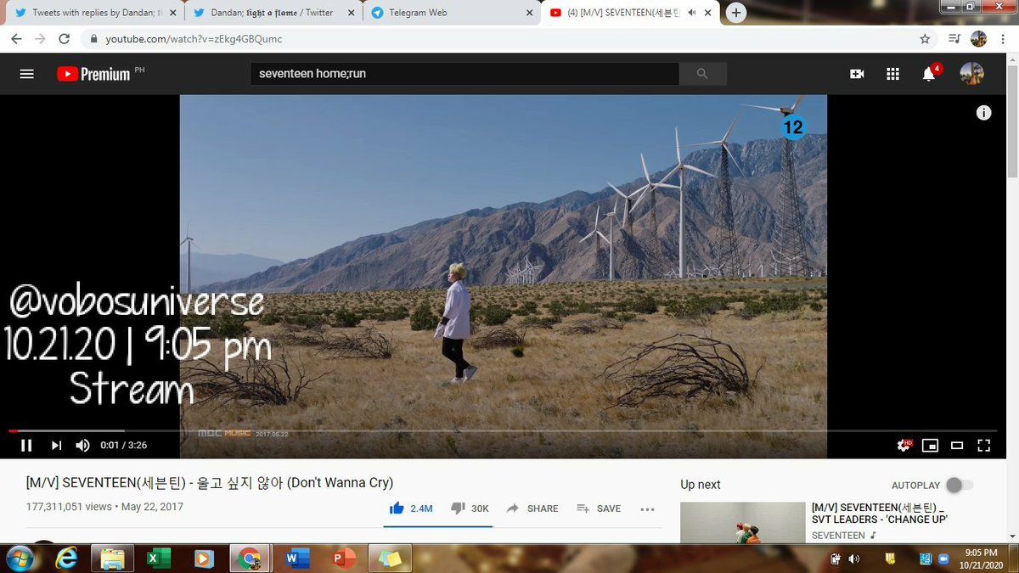Enter full screen mode

(x=984, y=445)
